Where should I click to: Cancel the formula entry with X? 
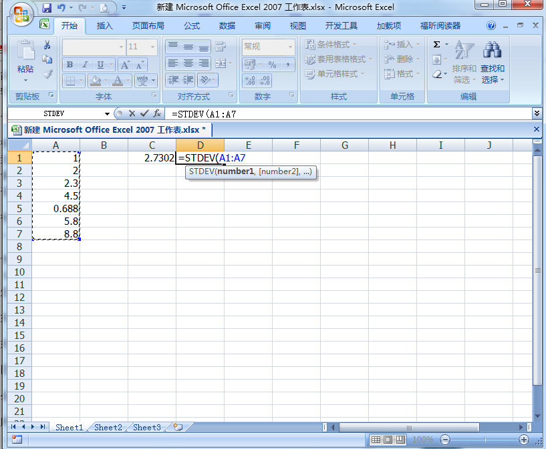(x=132, y=113)
